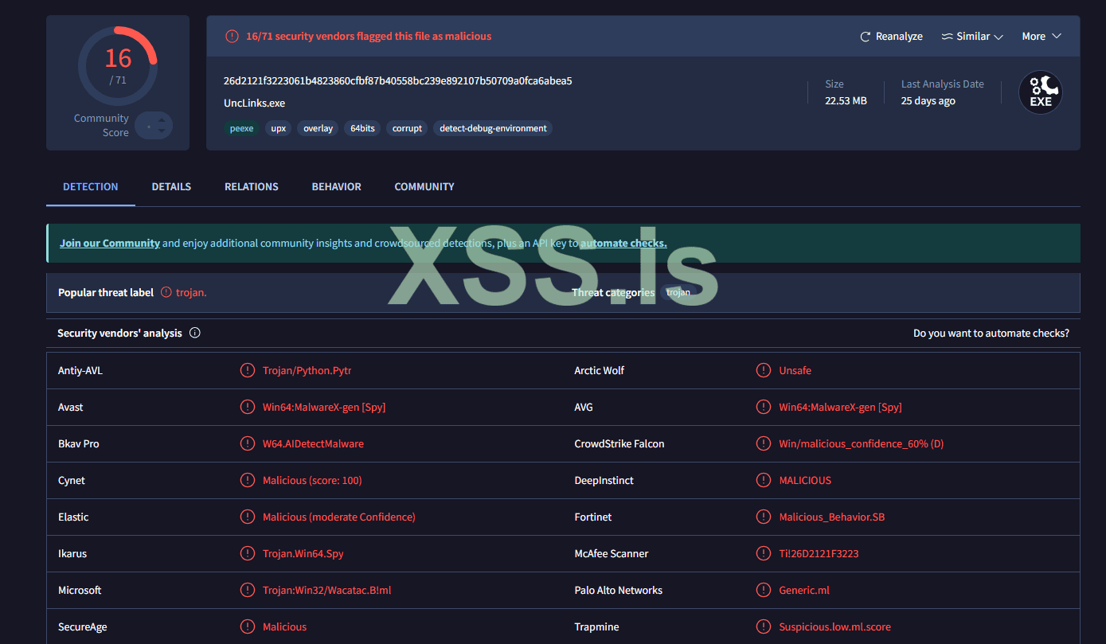Screen dimensions: 1106x644
Task: Click the automate checks link in banner
Action: (x=623, y=243)
